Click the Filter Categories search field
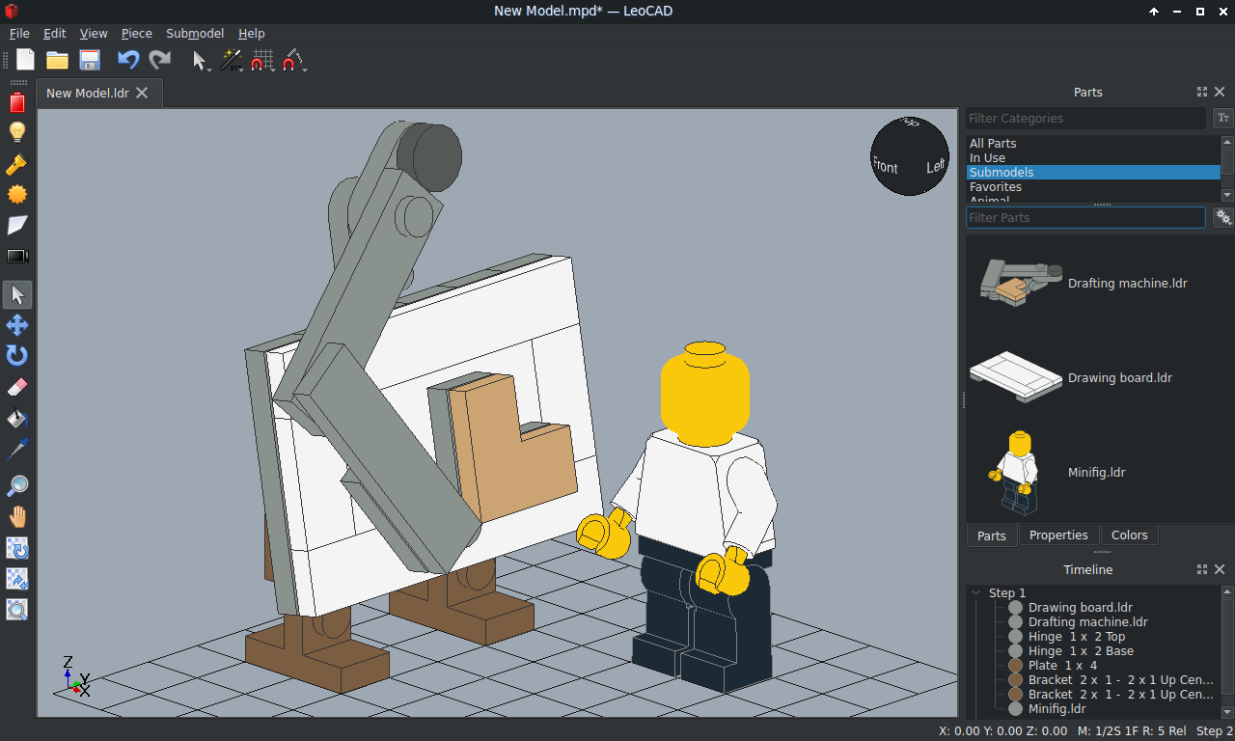 [x=1085, y=118]
